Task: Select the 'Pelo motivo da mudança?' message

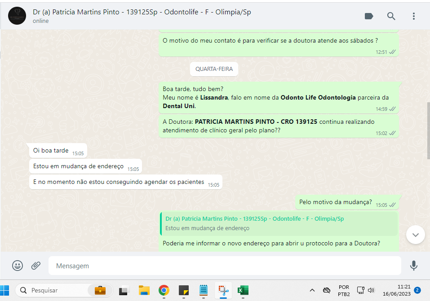Action: tap(347, 202)
